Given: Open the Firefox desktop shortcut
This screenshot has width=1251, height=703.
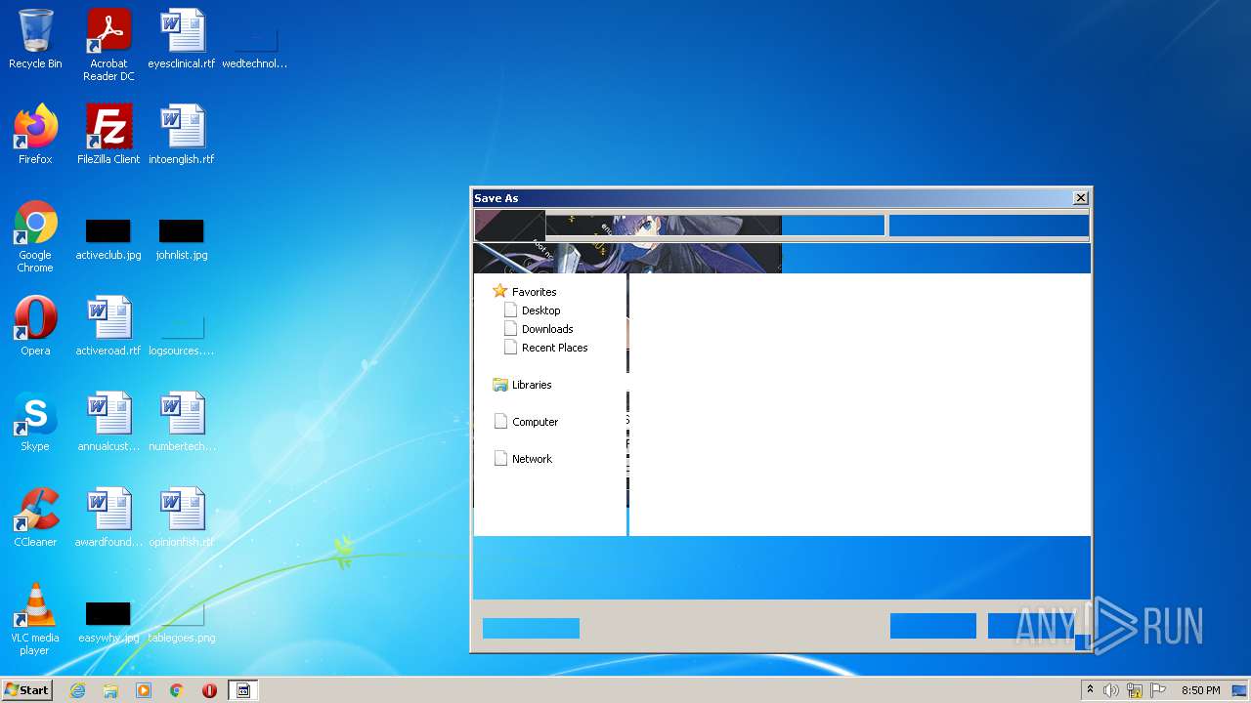Looking at the screenshot, I should click(35, 135).
